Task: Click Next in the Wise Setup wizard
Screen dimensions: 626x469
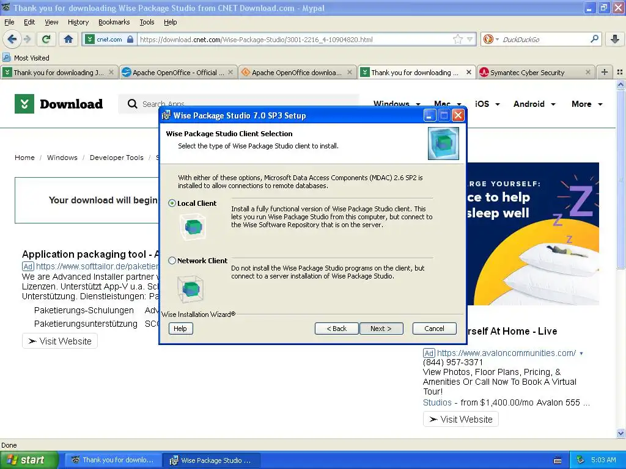Action: 381,329
